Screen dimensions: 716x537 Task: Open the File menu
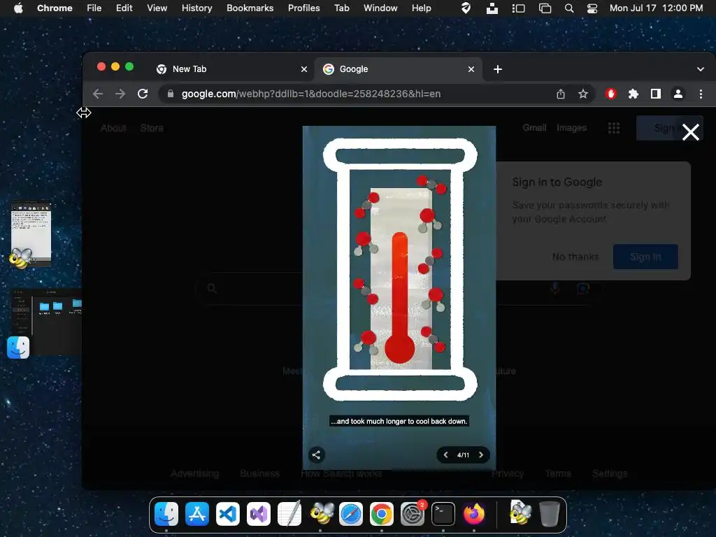coord(94,8)
